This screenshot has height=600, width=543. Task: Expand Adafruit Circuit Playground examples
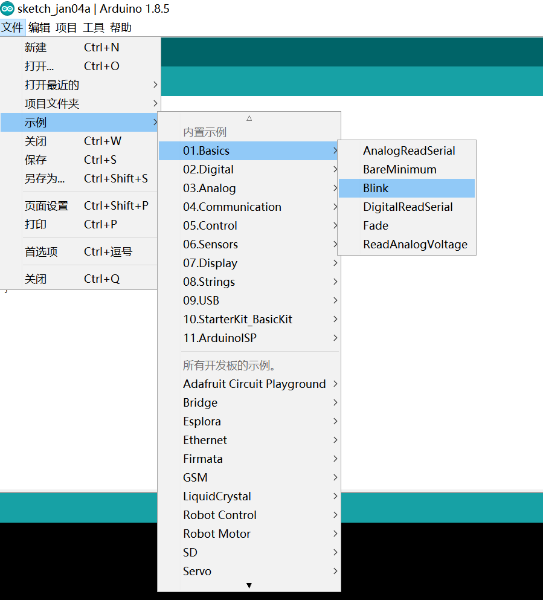click(x=249, y=384)
